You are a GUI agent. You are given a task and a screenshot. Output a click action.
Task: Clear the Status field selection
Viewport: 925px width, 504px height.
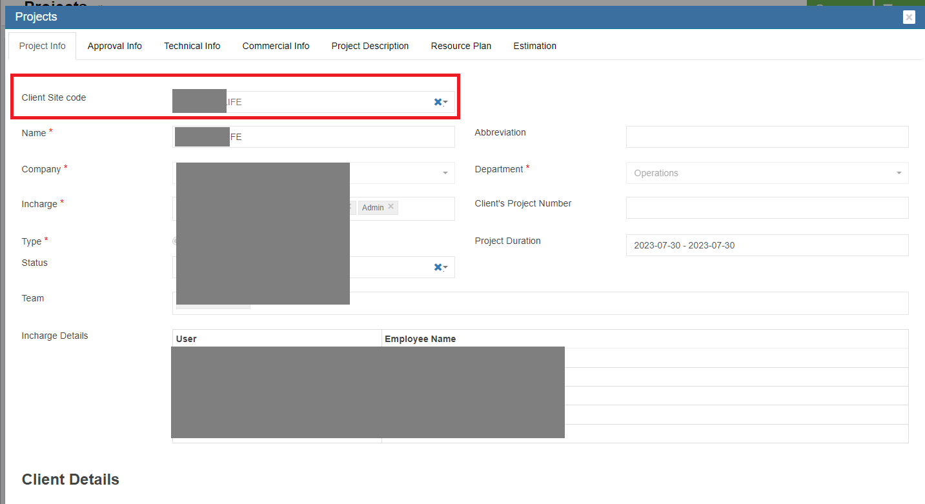(x=438, y=267)
